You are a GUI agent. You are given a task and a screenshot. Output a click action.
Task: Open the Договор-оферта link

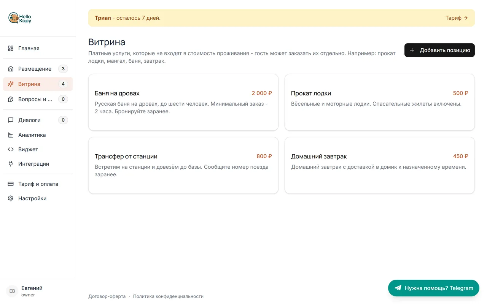[107, 296]
